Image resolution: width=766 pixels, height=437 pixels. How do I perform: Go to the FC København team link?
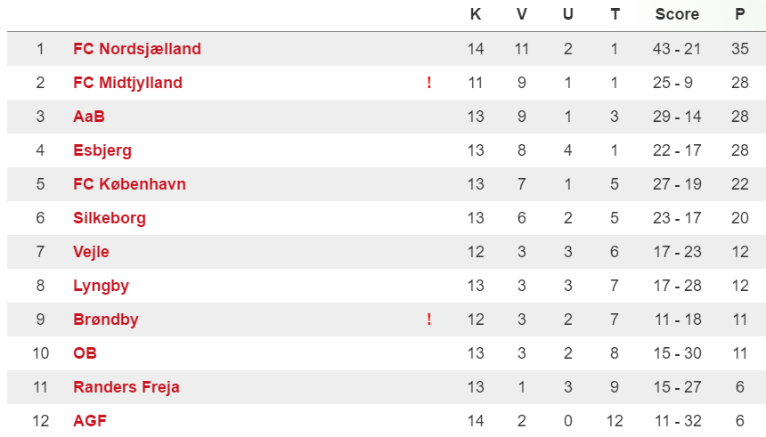[x=129, y=184]
